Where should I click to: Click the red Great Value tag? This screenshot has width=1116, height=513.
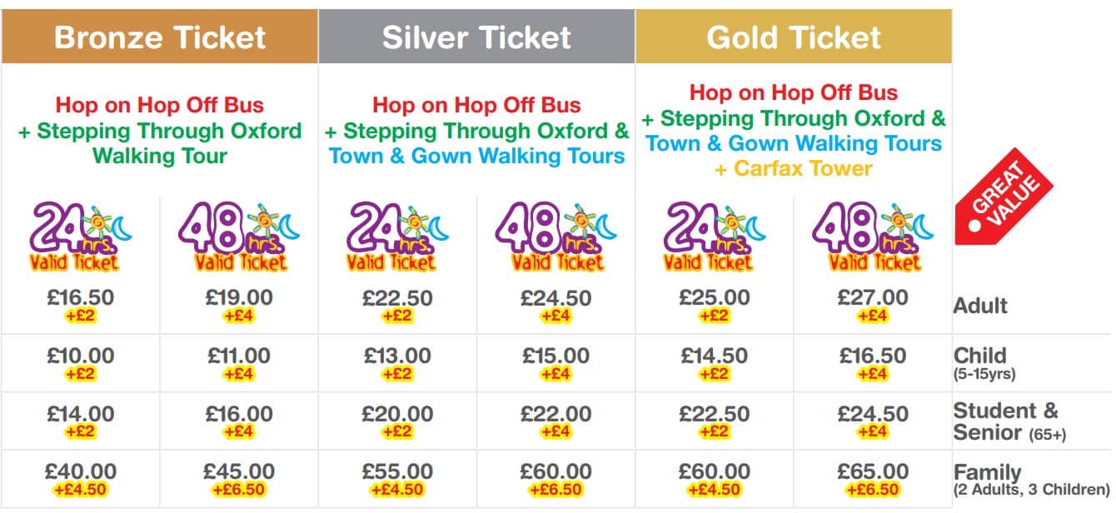tap(1004, 197)
